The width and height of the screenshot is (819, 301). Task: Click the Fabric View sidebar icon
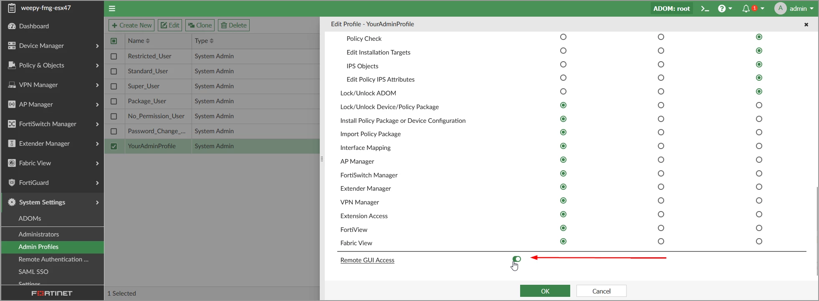(12, 163)
